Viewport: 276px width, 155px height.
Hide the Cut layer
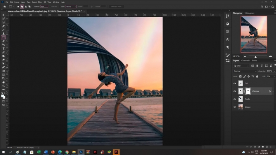235,83
